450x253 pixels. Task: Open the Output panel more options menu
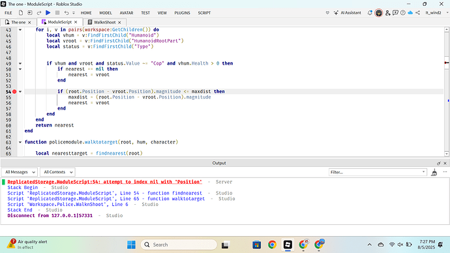coord(445,172)
